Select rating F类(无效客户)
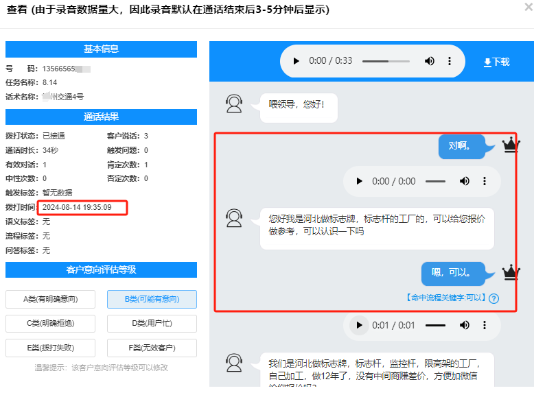The height and width of the screenshot is (395, 534). (152, 348)
